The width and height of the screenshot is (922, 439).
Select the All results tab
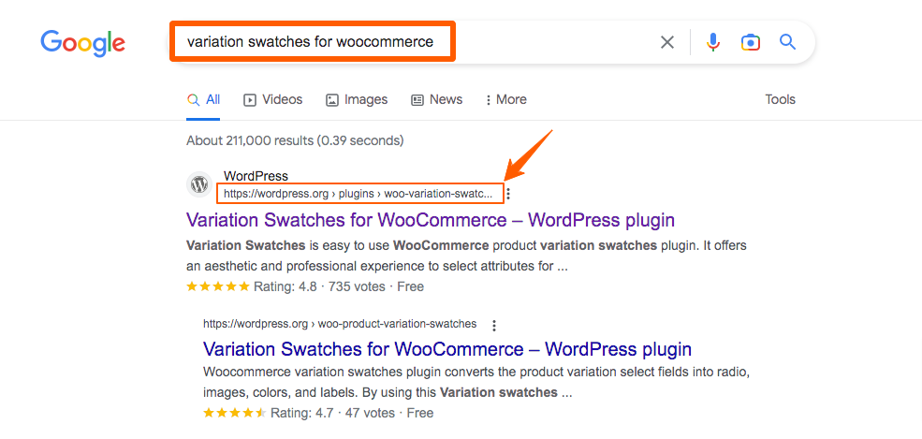pos(203,100)
